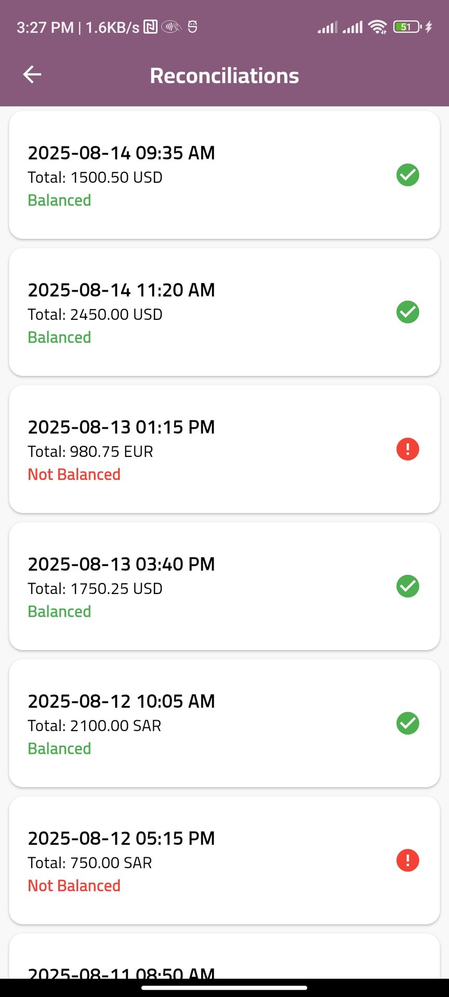Click green checkmark on 09:35 AM reconciliation

407,175
